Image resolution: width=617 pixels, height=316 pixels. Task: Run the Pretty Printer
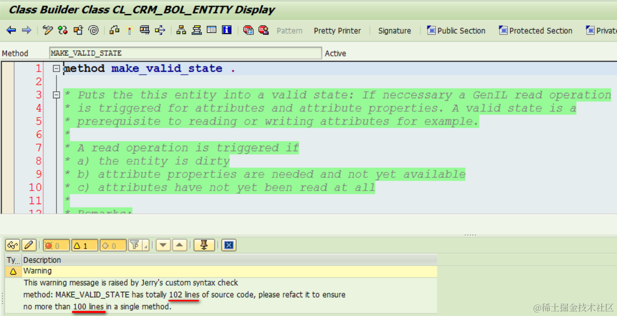(337, 30)
